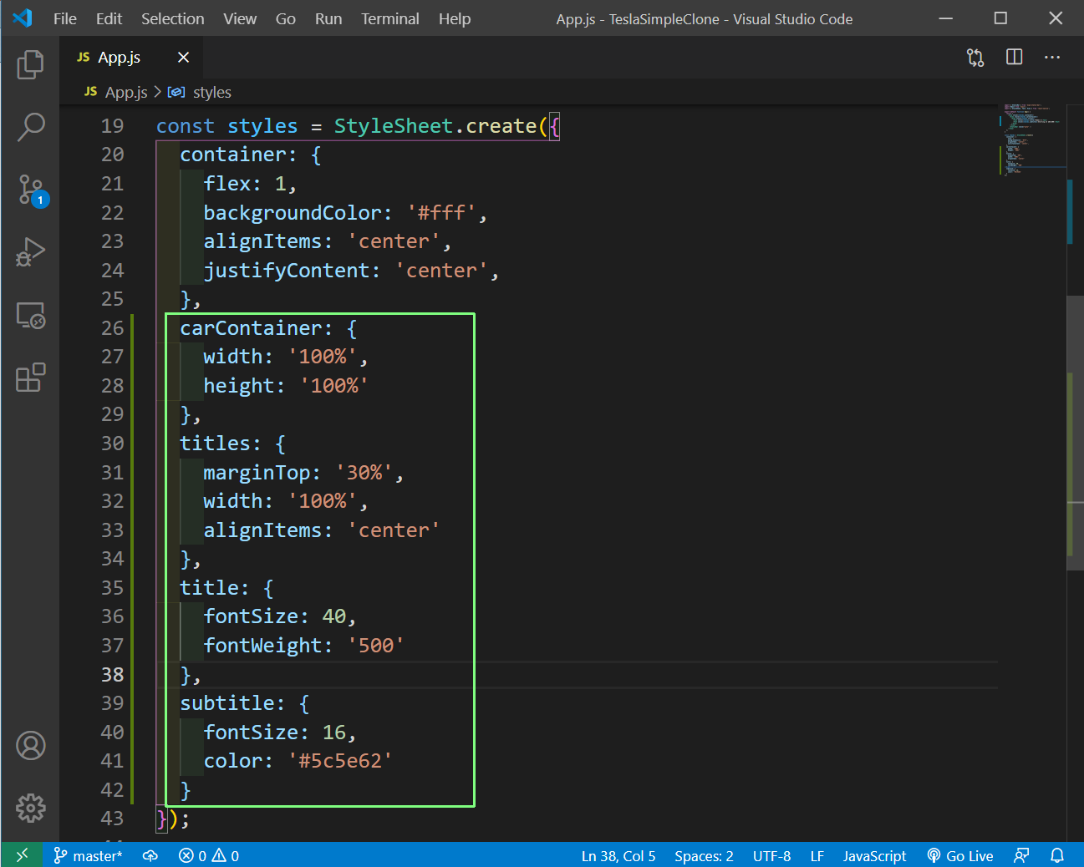Screen dimensions: 1084x867
Task: Click the '#fff' backgroundColor value
Action: [x=441, y=213]
